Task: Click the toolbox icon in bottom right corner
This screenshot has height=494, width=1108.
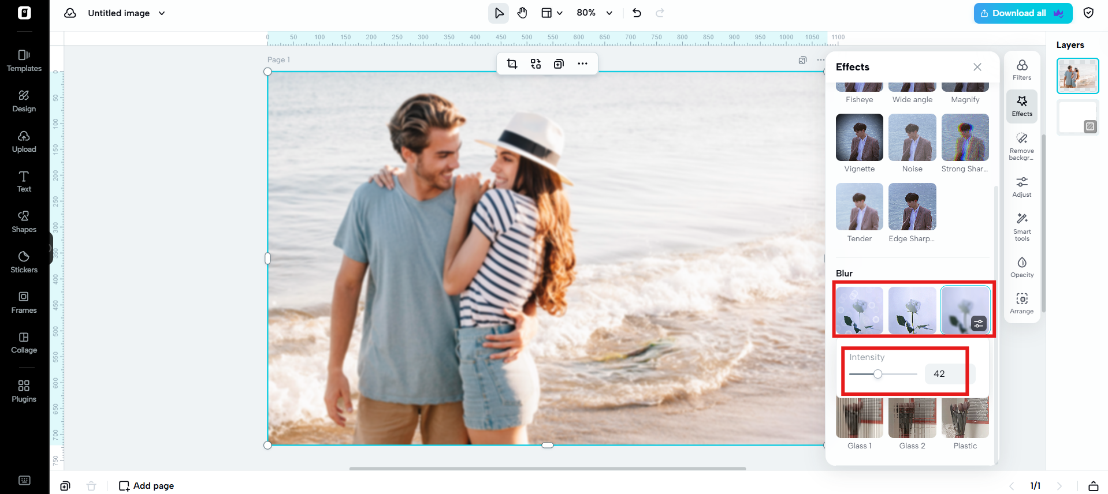Action: click(x=1093, y=486)
